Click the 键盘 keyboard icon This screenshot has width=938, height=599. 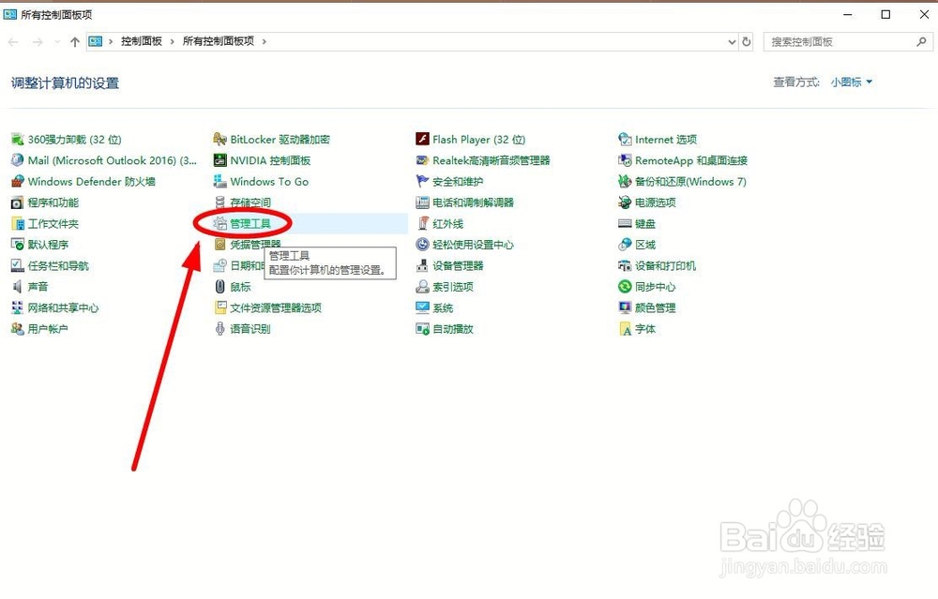coord(625,224)
